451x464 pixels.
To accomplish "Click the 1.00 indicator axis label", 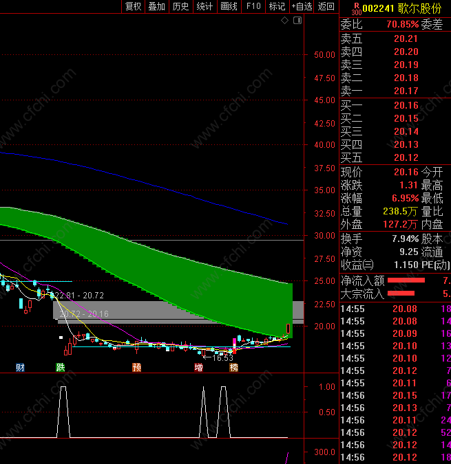I will pyautogui.click(x=327, y=387).
